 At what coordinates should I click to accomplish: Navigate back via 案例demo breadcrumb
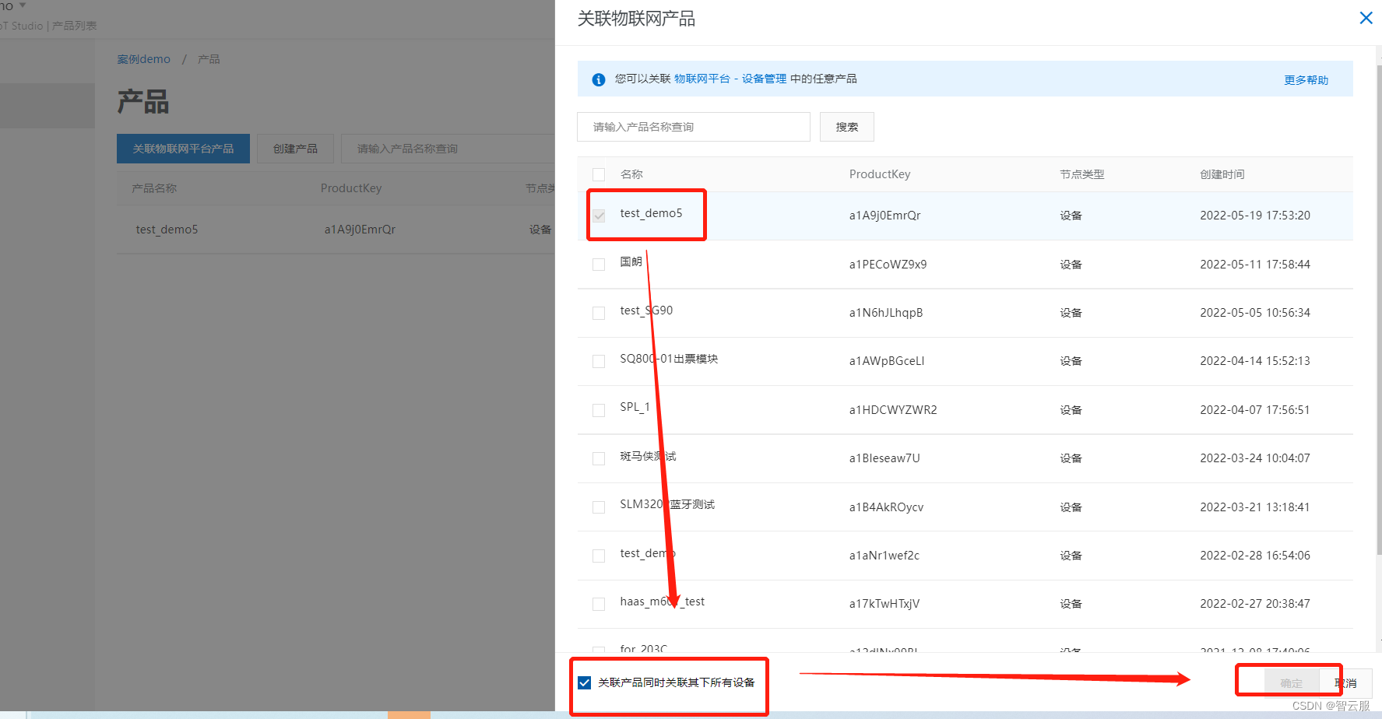tap(143, 58)
